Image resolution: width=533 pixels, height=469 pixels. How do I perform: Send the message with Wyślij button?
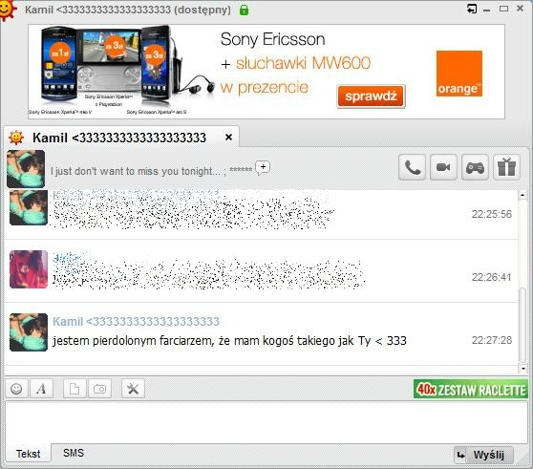483,455
